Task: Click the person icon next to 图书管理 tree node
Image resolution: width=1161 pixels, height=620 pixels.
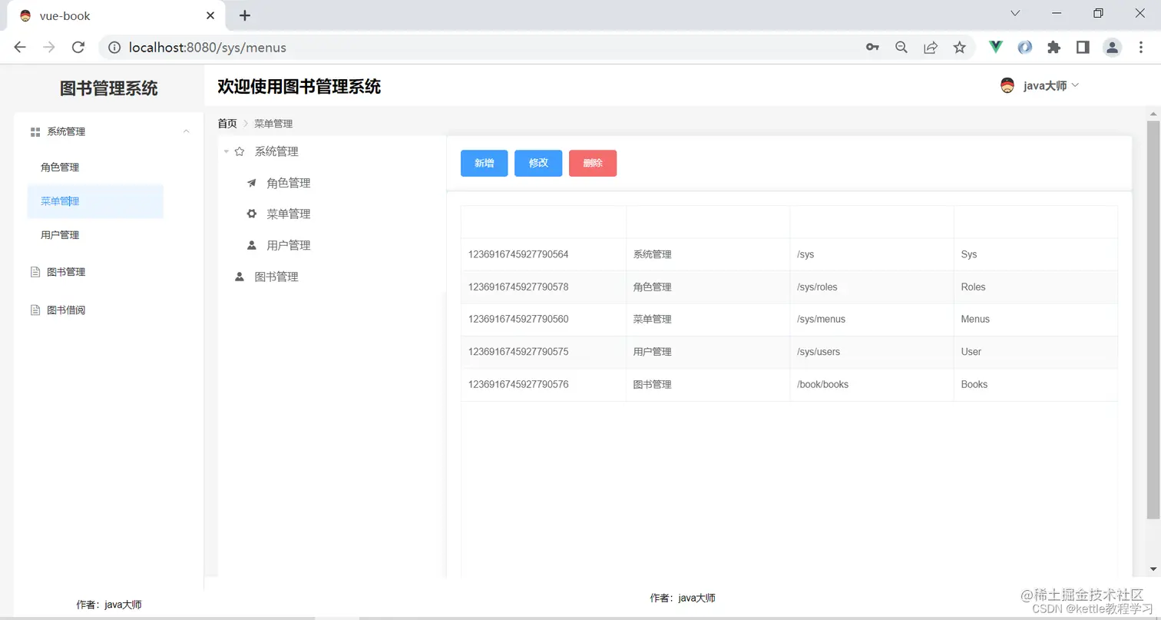Action: [x=238, y=276]
